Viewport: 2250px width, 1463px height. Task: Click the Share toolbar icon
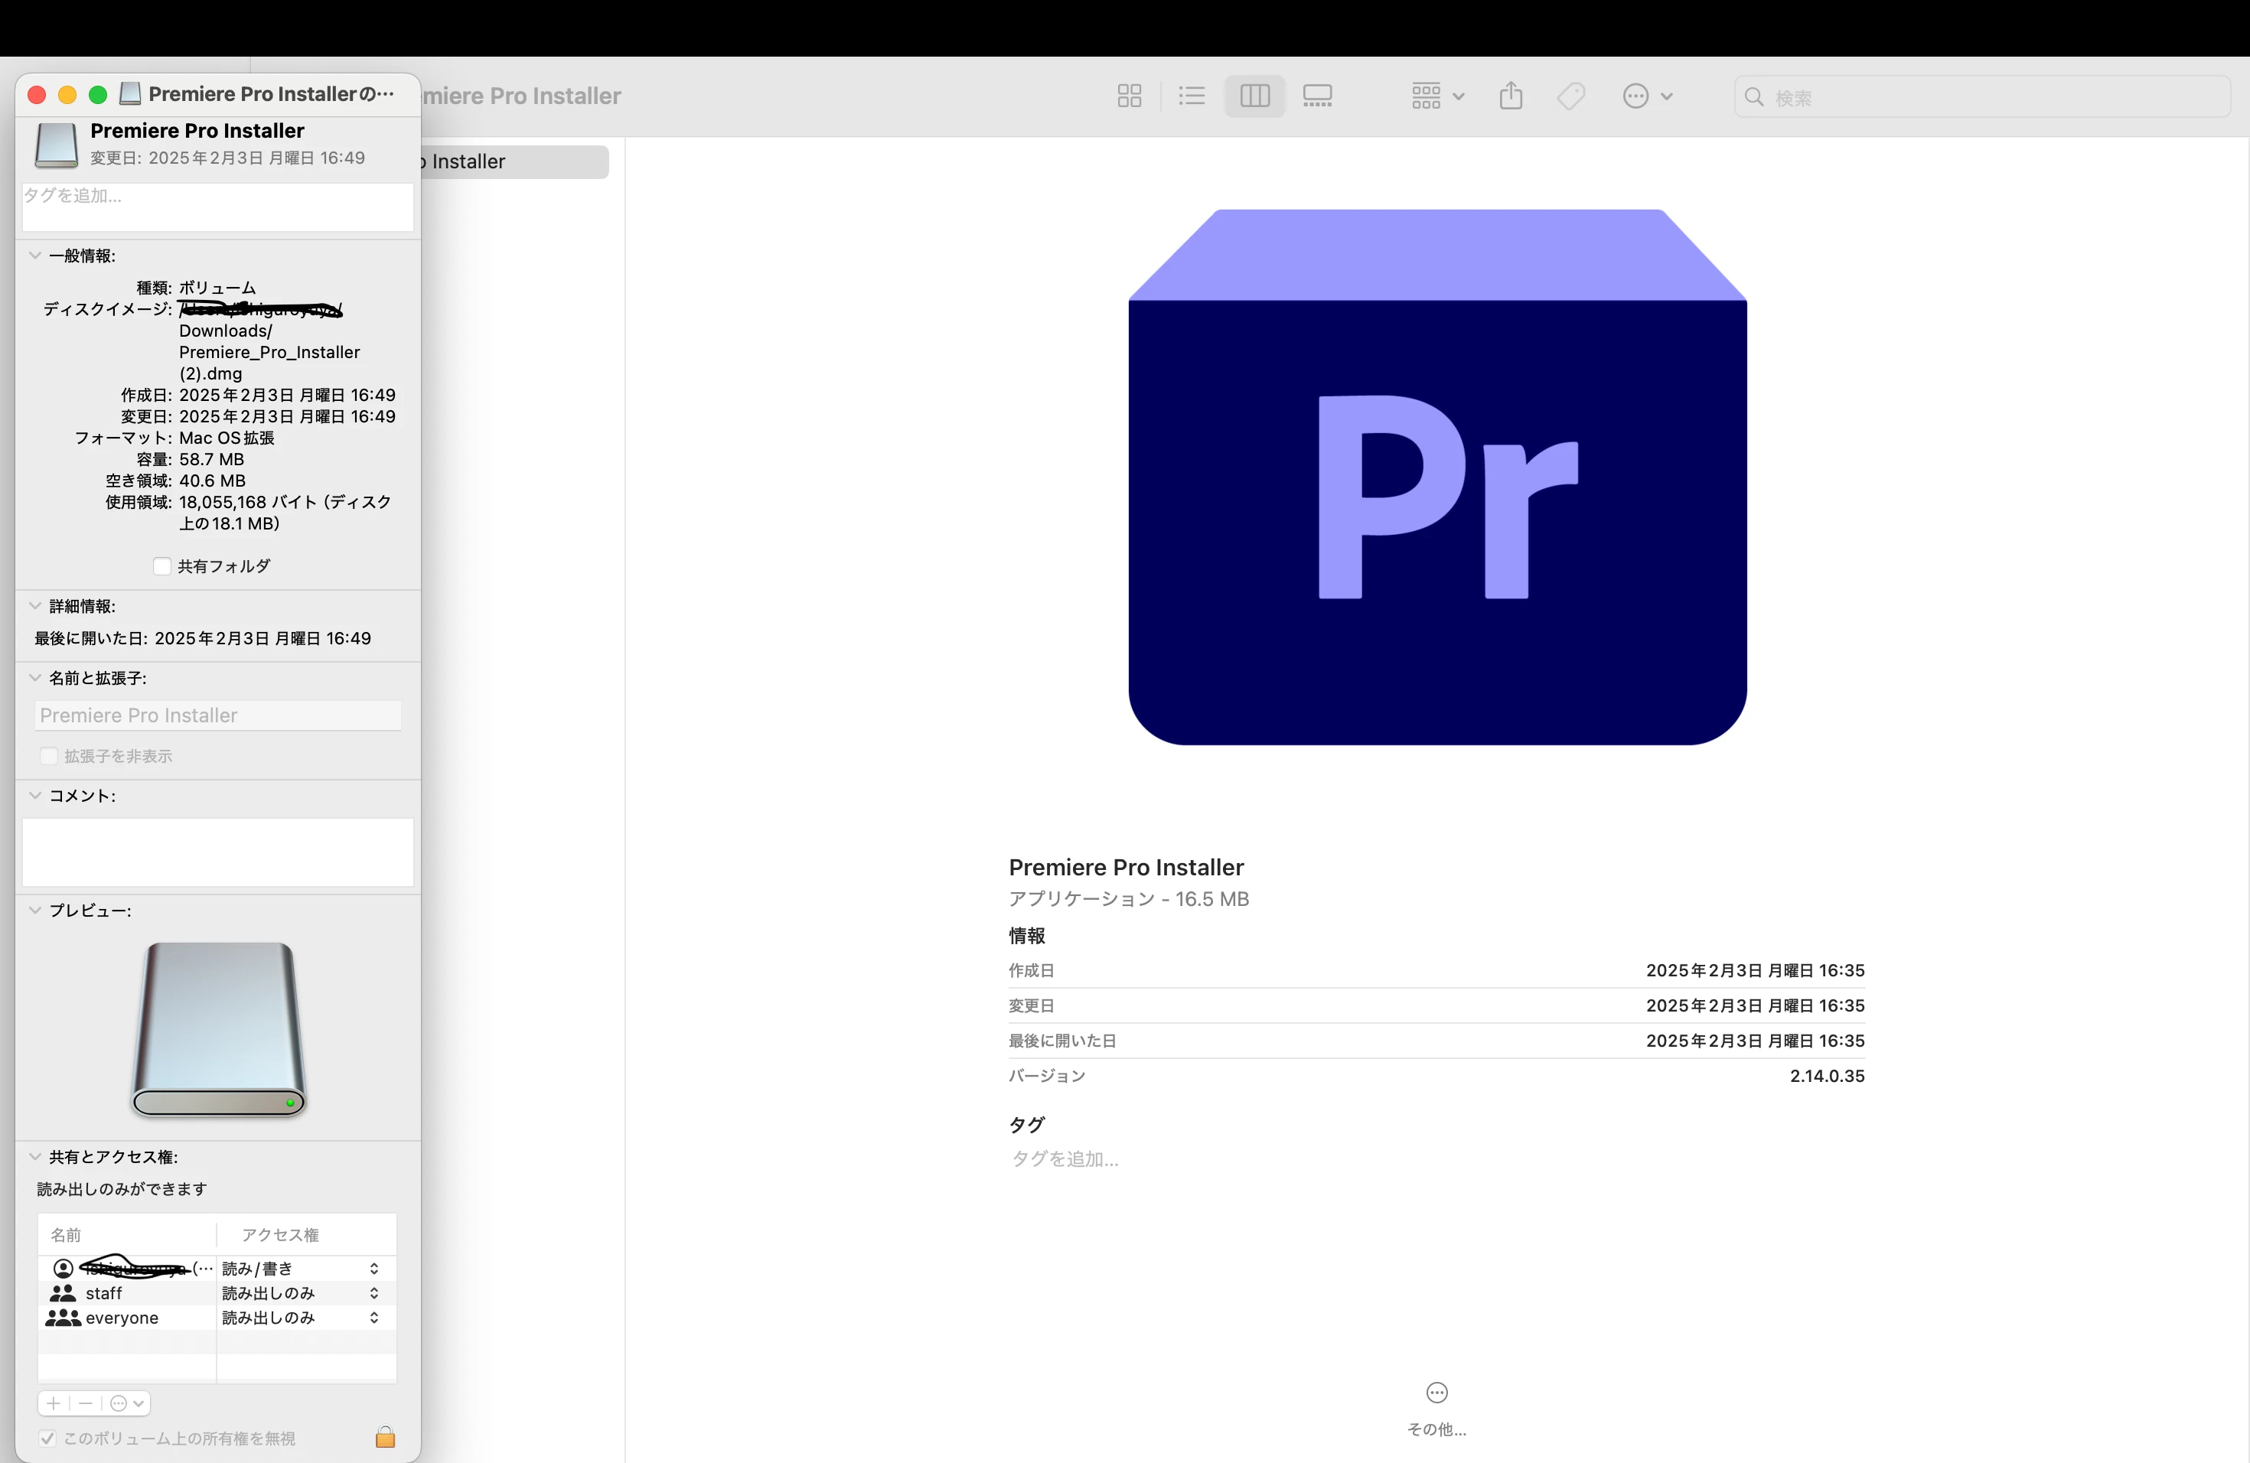pyautogui.click(x=1510, y=96)
